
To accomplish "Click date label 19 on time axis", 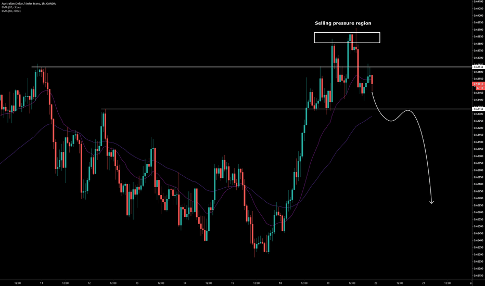I will 328,283.
